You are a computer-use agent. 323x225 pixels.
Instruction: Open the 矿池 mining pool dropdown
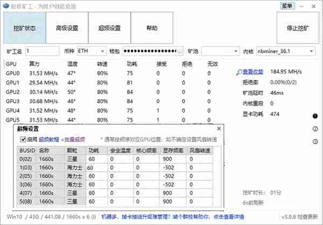click(220, 51)
